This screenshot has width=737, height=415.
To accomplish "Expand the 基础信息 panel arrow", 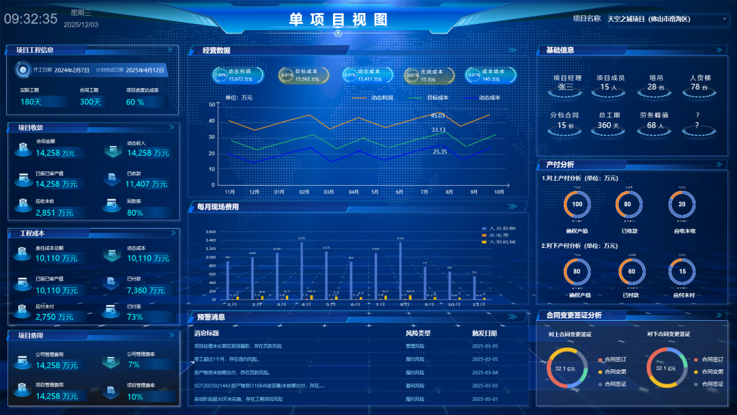I will (x=719, y=50).
